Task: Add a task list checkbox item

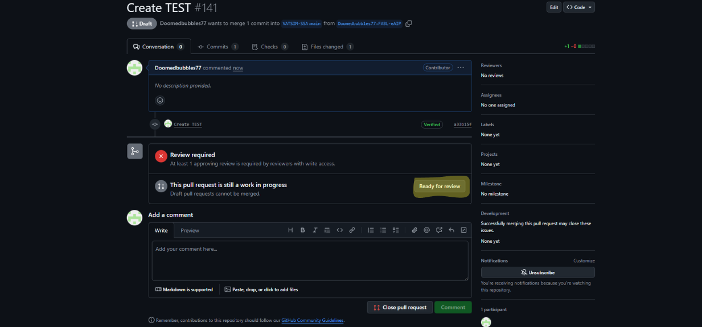Action: coord(396,230)
